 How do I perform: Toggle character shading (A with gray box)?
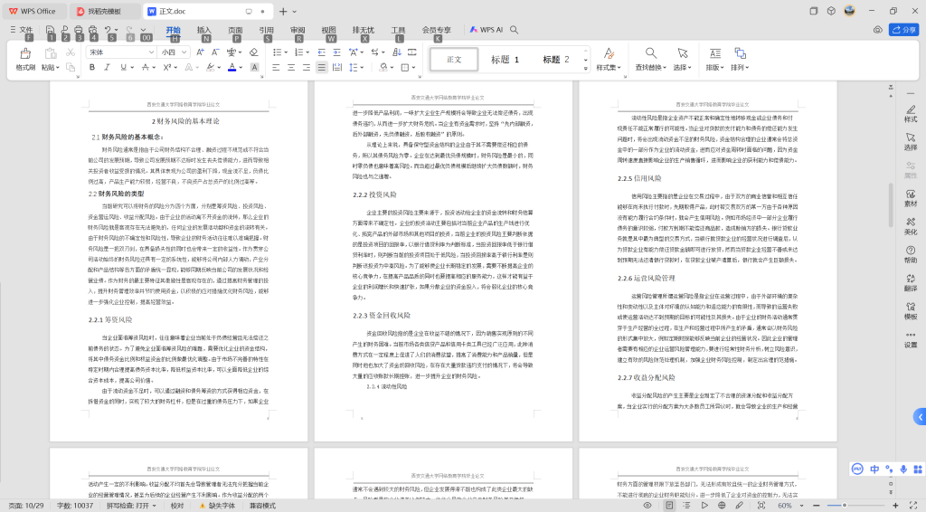[254, 68]
